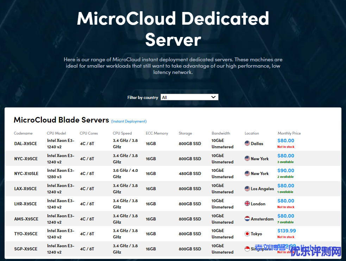Click the MicroCloud Blade Servers heading

61,120
